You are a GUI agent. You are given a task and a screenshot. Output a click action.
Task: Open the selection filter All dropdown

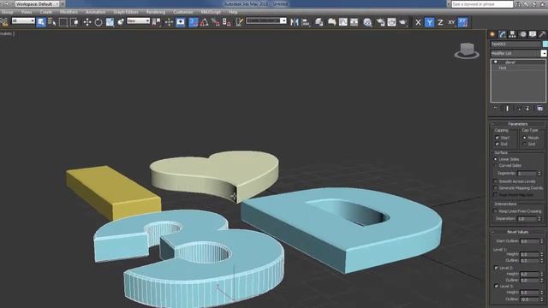23,21
